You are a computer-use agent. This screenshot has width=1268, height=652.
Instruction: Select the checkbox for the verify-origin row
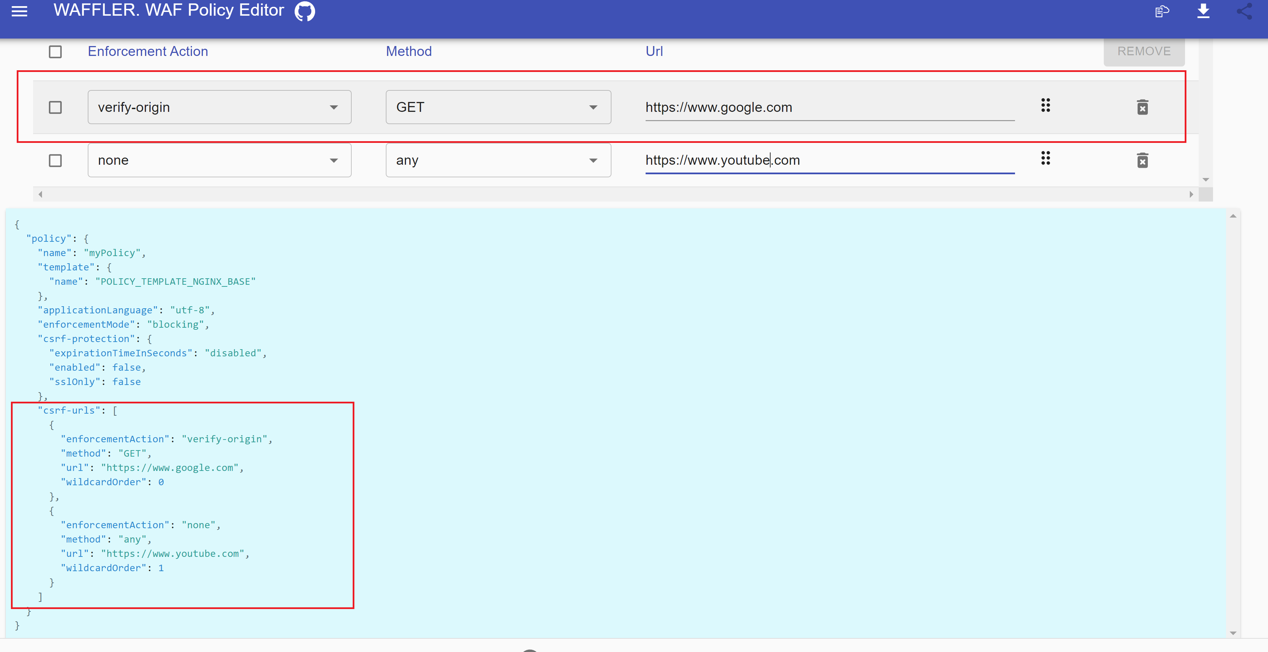(56, 107)
